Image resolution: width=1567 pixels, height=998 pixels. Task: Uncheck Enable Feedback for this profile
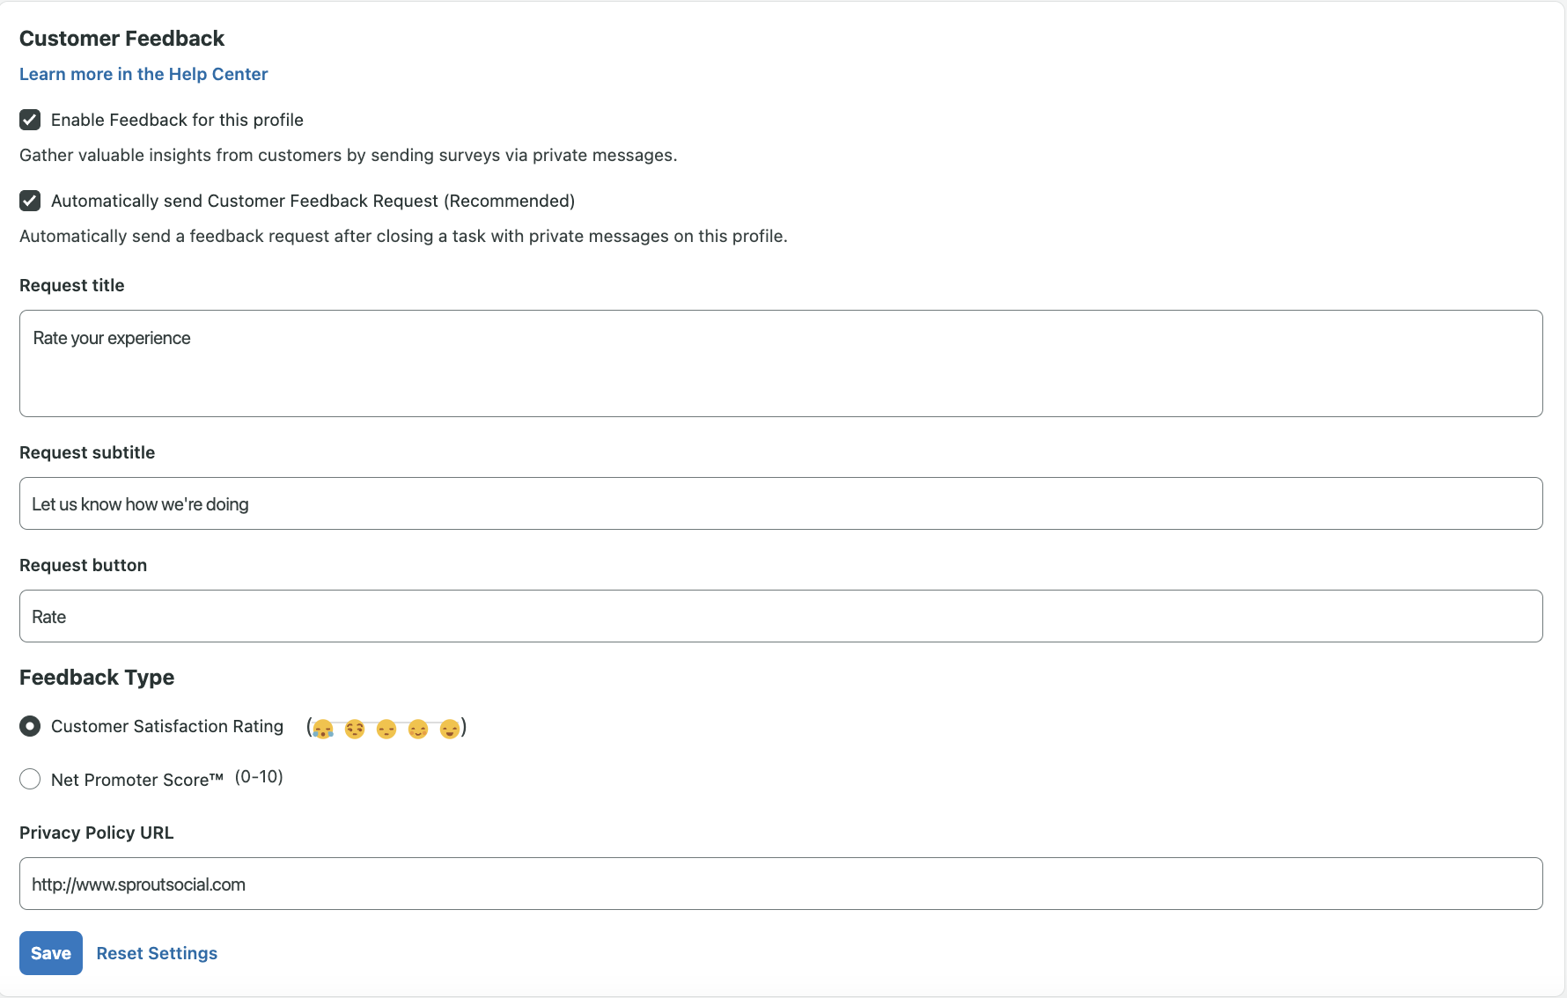pyautogui.click(x=30, y=120)
